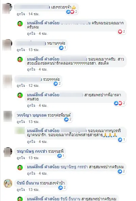Open like count on รวยๆนะพี่ comment
136x201 pixels.
click(x=61, y=156)
